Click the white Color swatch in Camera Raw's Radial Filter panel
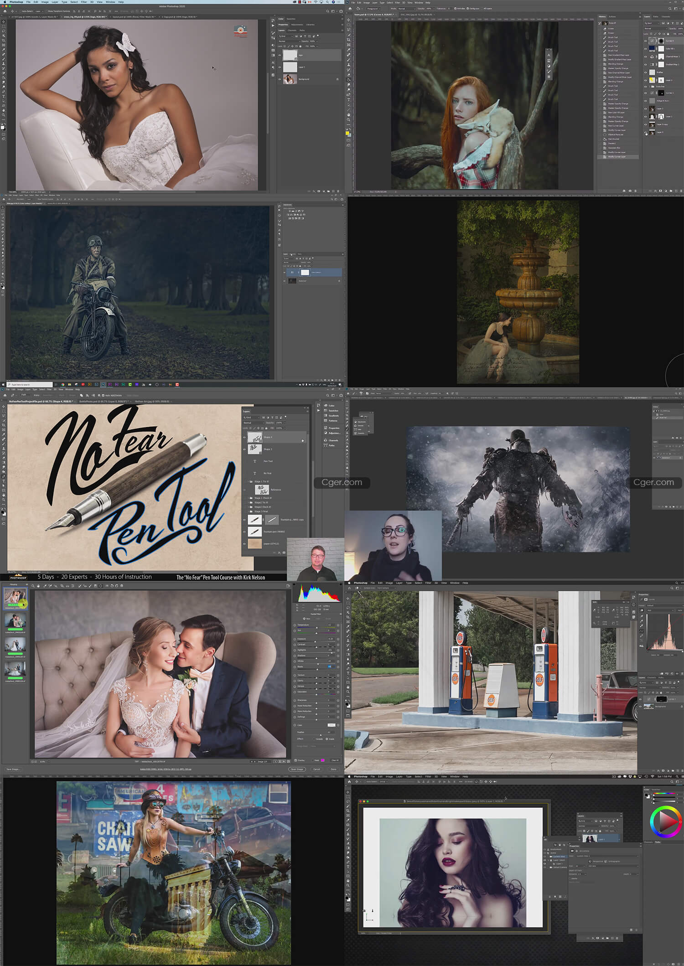This screenshot has height=966, width=684. [x=332, y=725]
